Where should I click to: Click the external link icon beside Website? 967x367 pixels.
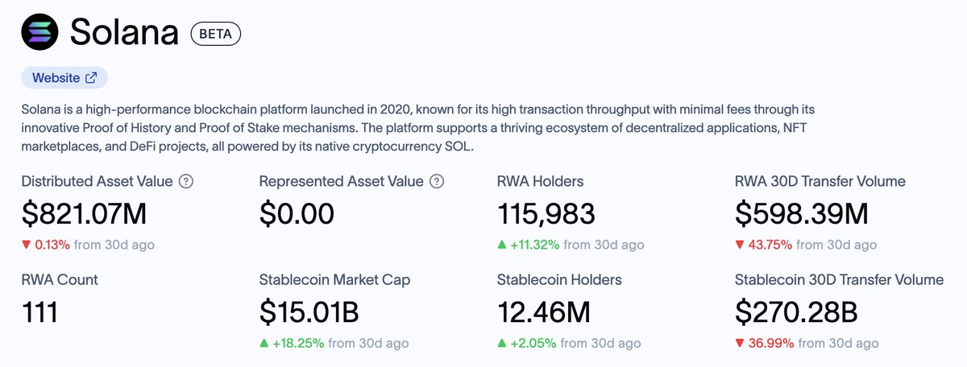tap(91, 78)
